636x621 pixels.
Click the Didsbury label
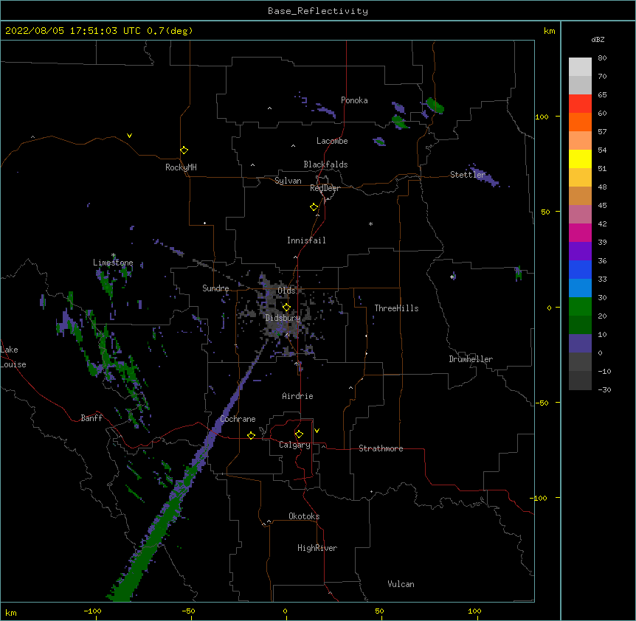click(x=283, y=318)
